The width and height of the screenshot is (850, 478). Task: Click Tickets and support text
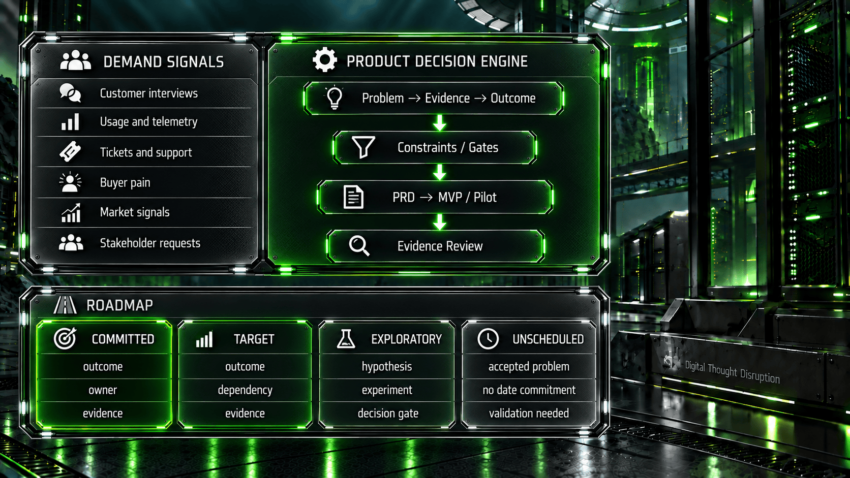coord(146,152)
